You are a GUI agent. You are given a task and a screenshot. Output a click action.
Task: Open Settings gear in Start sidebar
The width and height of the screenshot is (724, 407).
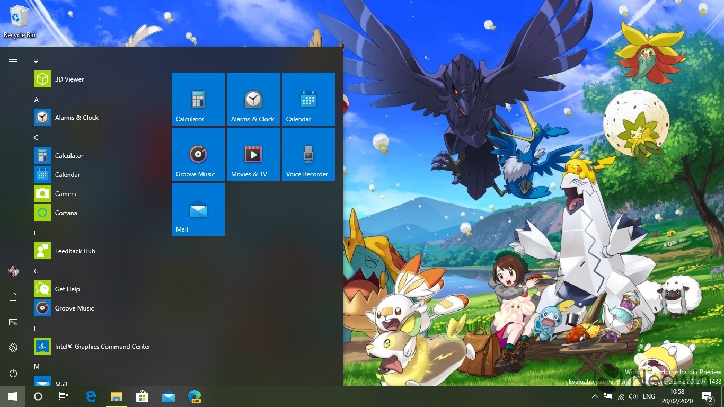(13, 348)
